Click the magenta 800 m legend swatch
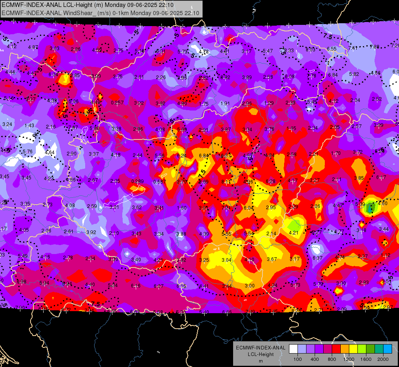Image resolution: width=399 pixels, height=367 pixels. click(328, 349)
